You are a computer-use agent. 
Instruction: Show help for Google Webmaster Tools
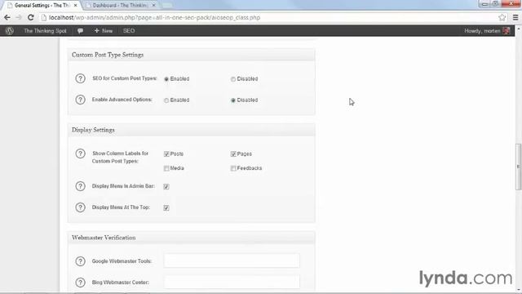[x=80, y=261]
